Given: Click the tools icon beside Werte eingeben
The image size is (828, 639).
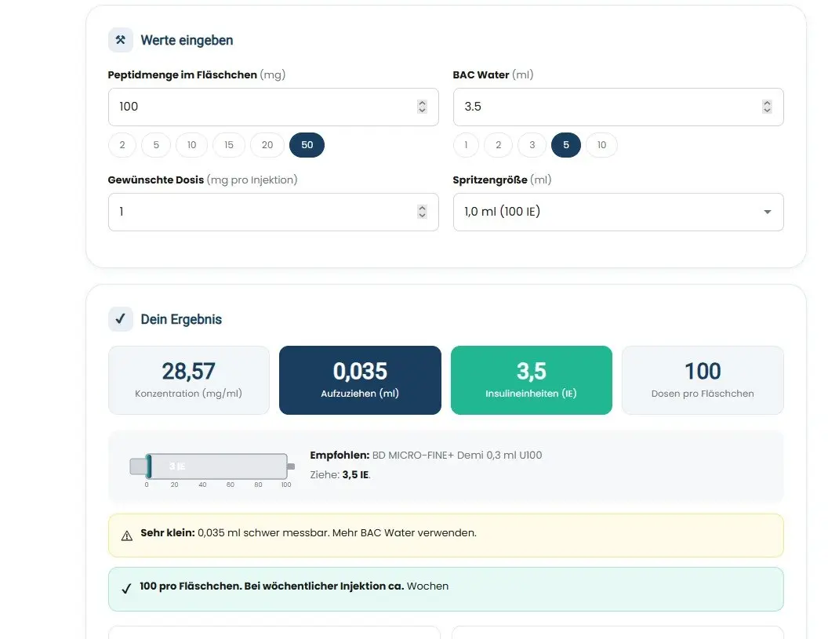Looking at the screenshot, I should pos(121,40).
